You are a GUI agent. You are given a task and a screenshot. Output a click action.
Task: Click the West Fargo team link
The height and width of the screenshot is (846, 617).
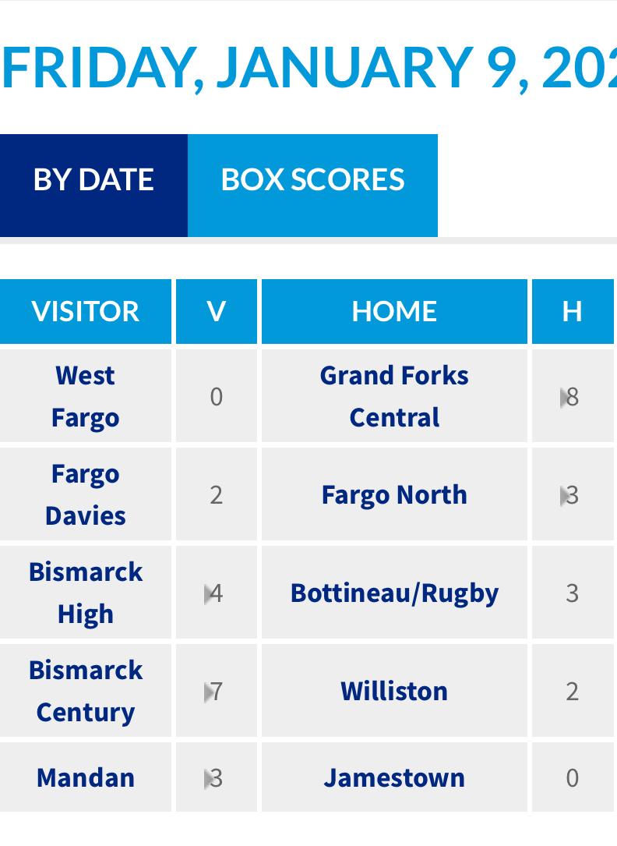coord(85,396)
